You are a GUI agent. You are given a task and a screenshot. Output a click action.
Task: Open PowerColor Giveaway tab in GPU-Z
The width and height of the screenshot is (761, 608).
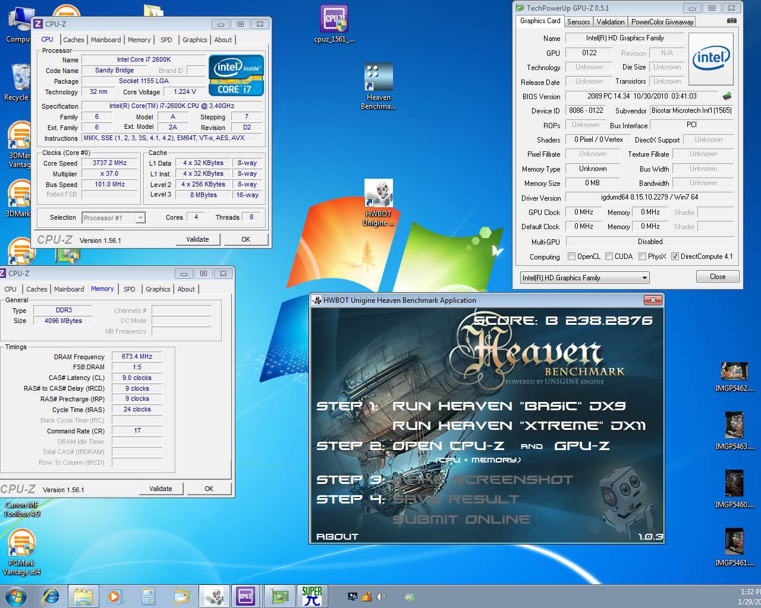[x=662, y=22]
